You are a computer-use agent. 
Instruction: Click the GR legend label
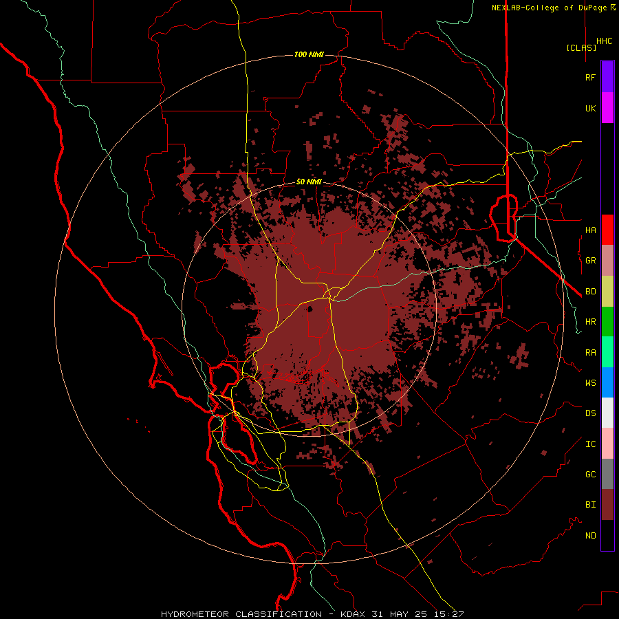[591, 261]
